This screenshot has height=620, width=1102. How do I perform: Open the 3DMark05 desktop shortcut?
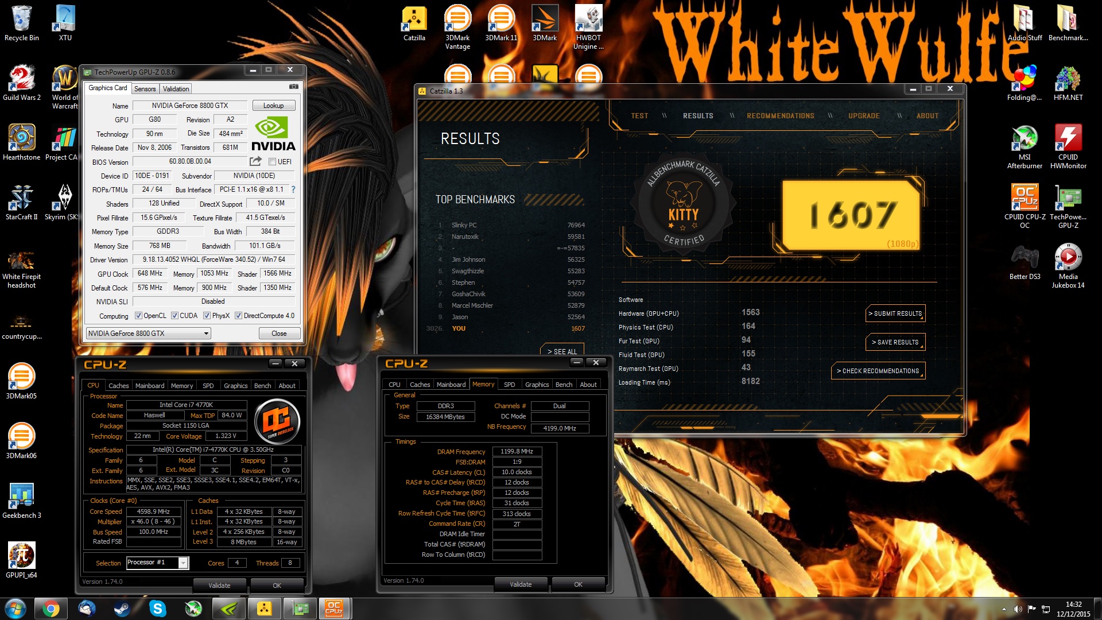[x=21, y=382]
